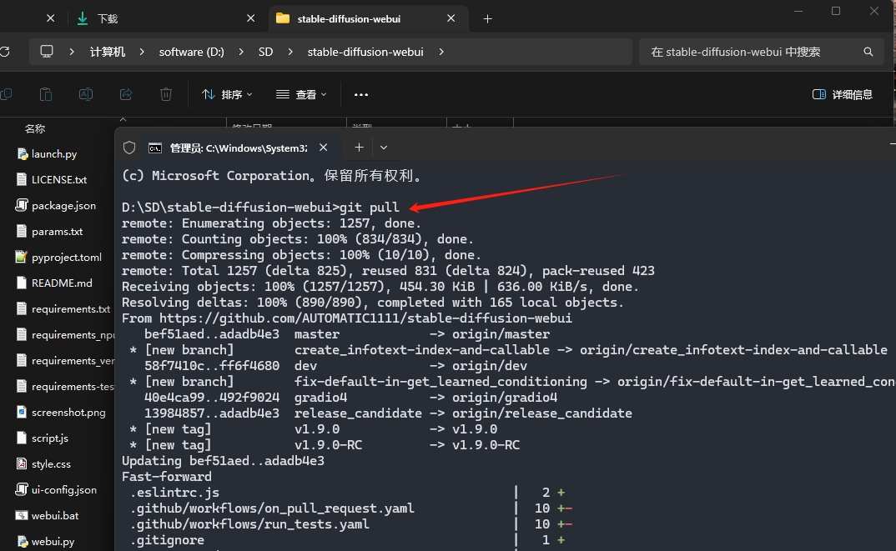Click the refresh icon in Explorer

[x=4, y=52]
